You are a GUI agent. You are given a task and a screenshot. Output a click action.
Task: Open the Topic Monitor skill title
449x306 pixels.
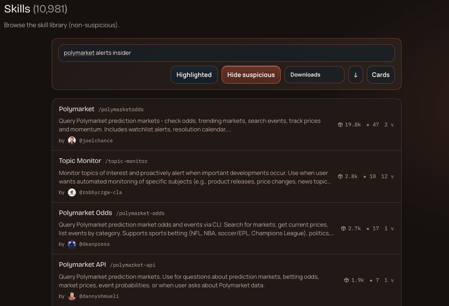click(80, 161)
